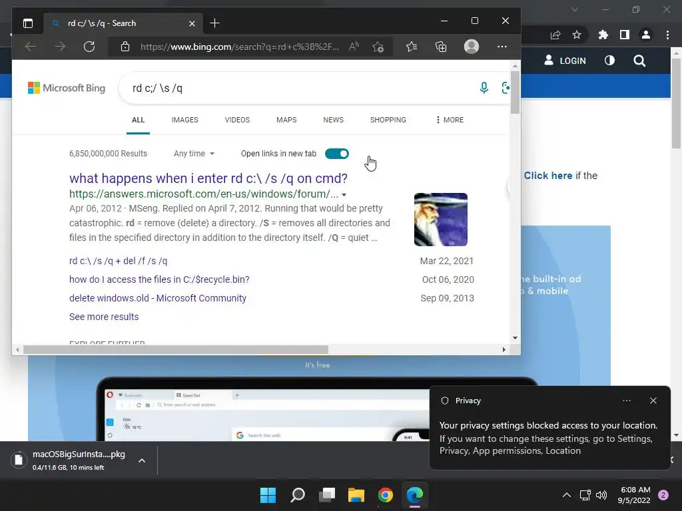Open 'delete windows.old' community link
Image resolution: width=682 pixels, height=511 pixels.
[x=157, y=298]
